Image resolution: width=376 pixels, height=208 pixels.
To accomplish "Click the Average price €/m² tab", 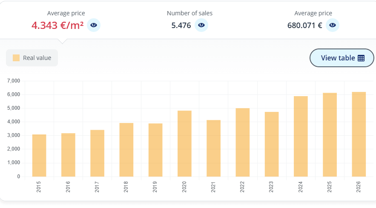I will [66, 20].
